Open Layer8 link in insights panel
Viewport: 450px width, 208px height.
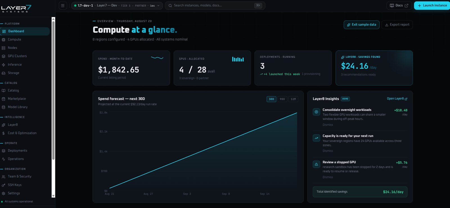coord(397,99)
